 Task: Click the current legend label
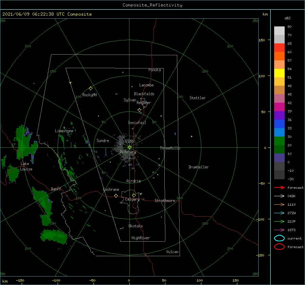(x=294, y=238)
